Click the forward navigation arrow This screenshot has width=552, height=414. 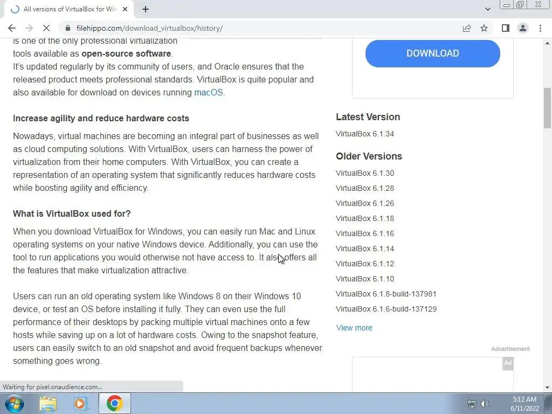[29, 28]
